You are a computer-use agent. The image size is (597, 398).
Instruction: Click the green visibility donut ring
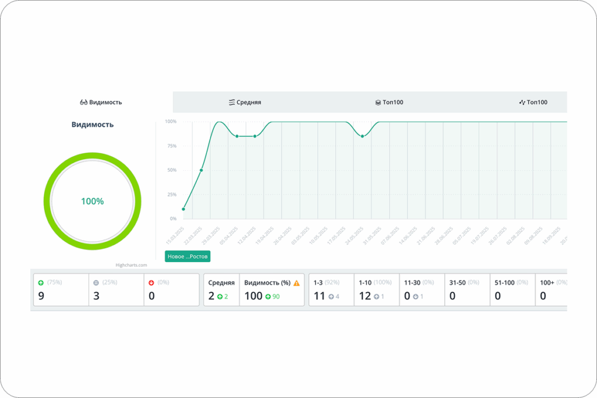click(x=93, y=156)
